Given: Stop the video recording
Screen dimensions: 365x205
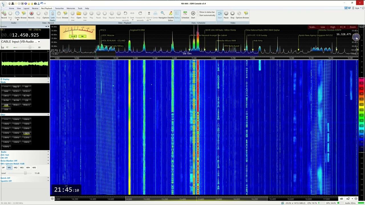Looking at the screenshot, I should pos(232,15).
